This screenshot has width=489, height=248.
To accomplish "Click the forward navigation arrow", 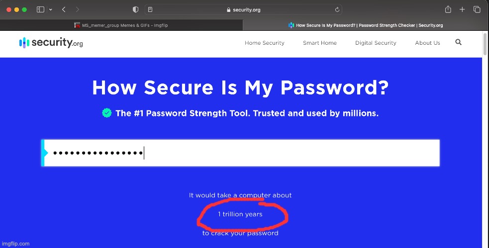I will tap(77, 9).
